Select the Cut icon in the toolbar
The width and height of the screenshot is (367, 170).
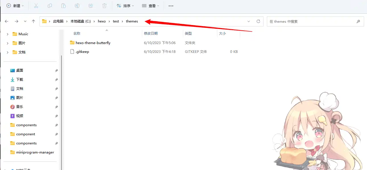[x=36, y=5]
